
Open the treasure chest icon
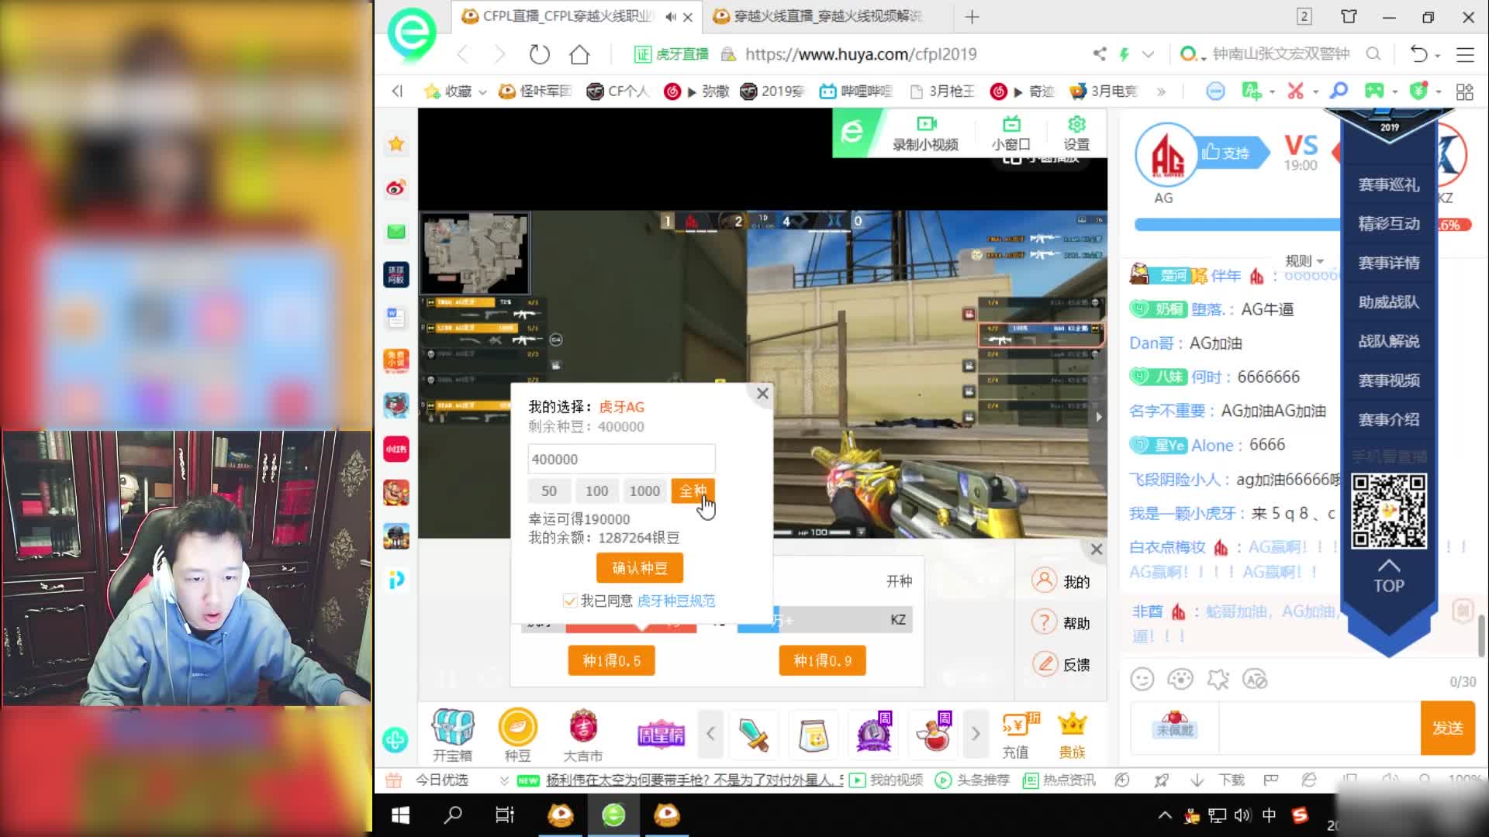click(452, 735)
